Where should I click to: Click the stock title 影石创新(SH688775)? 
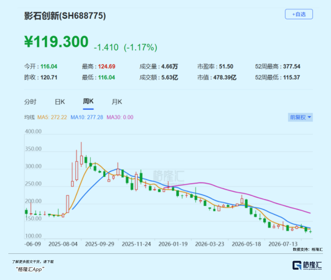[x=65, y=16]
